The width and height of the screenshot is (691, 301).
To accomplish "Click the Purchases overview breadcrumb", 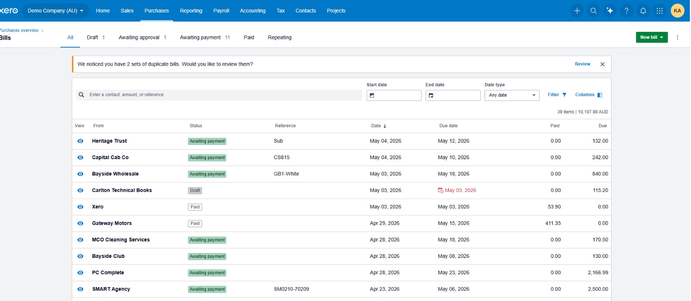I will click(x=19, y=30).
